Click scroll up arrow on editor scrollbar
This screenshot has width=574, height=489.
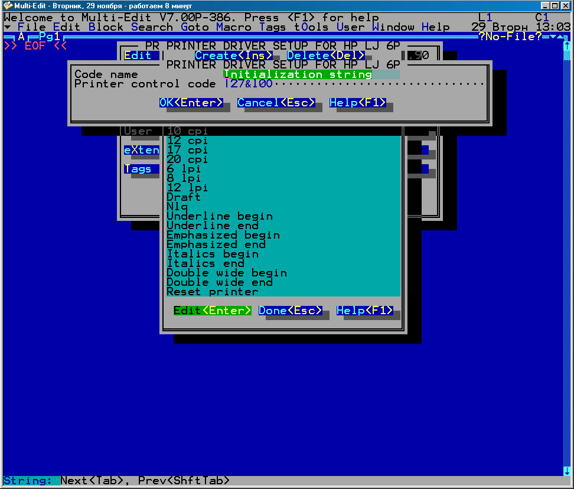[x=567, y=45]
